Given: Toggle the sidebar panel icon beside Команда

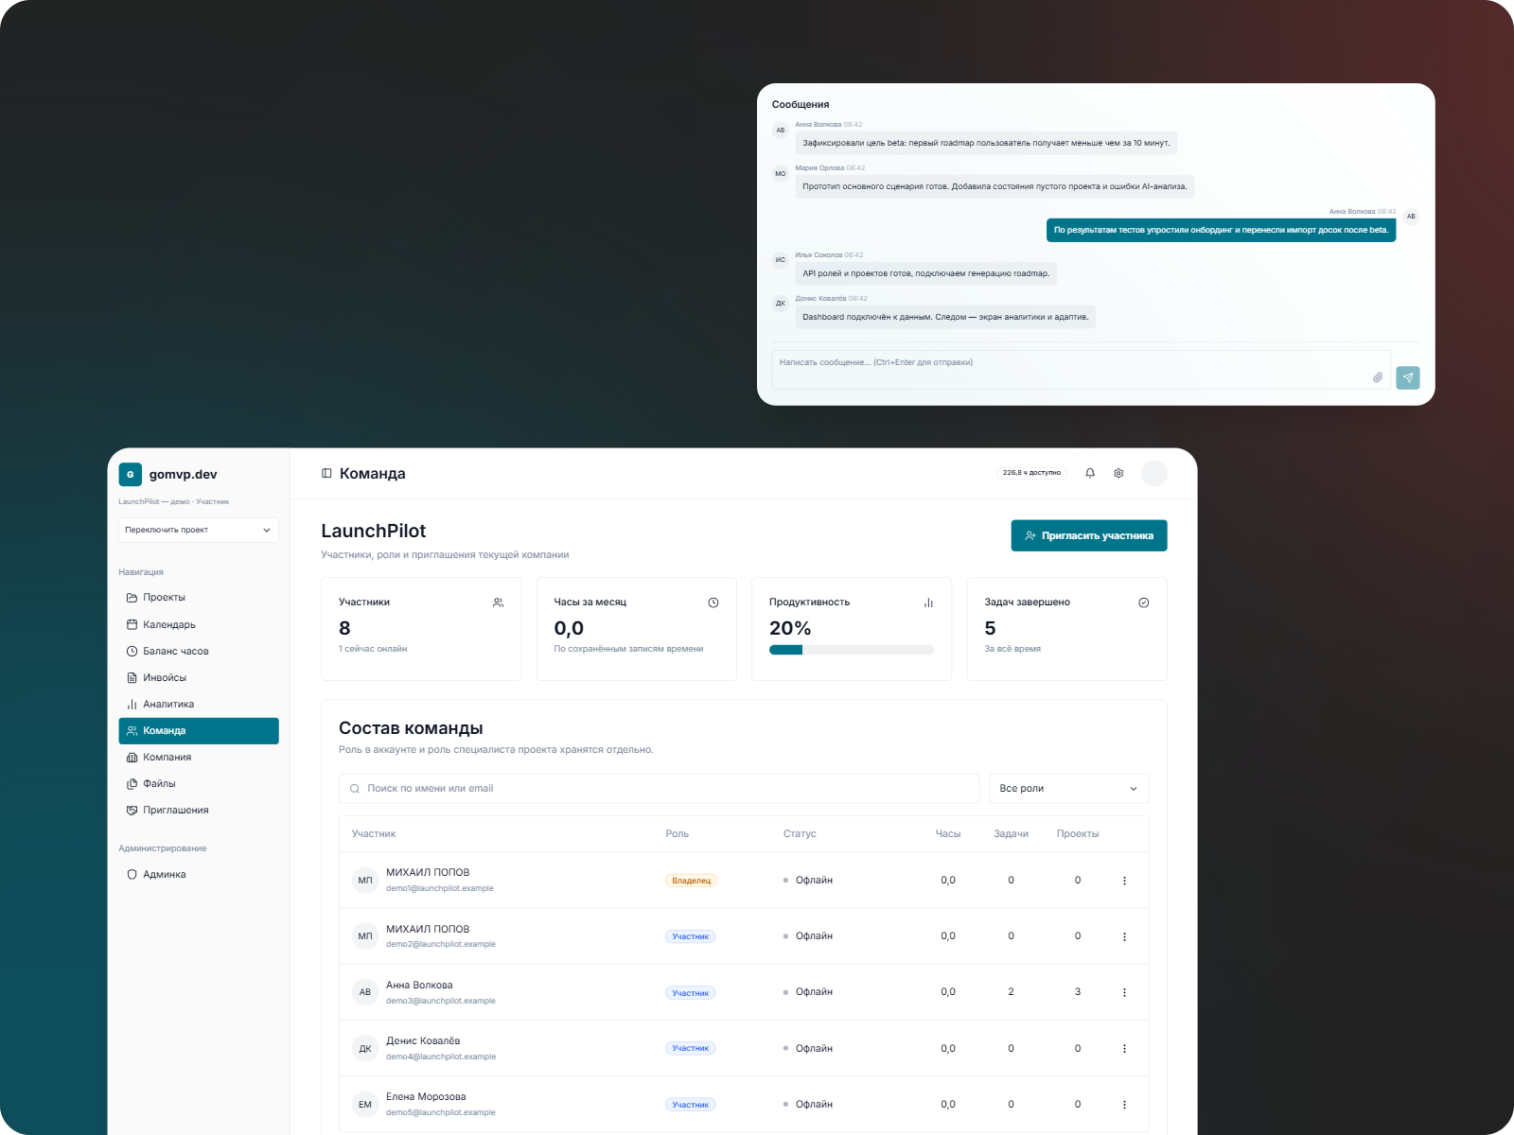Looking at the screenshot, I should pyautogui.click(x=326, y=473).
